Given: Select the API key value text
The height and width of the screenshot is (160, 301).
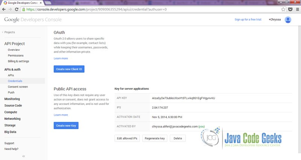Looking at the screenshot, I should coord(184,98).
